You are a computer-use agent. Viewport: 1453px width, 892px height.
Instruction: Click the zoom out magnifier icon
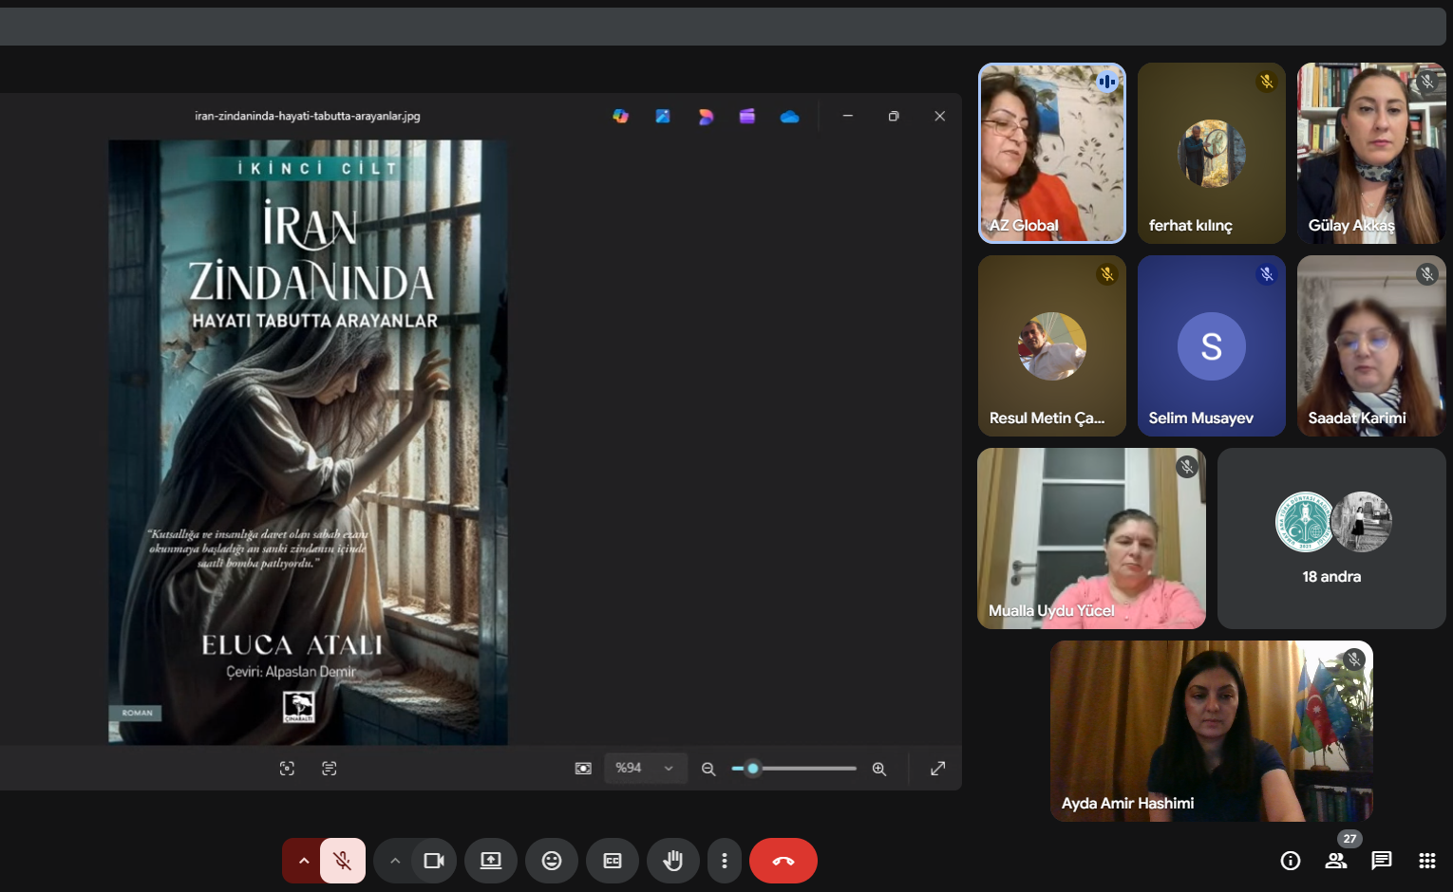point(708,769)
